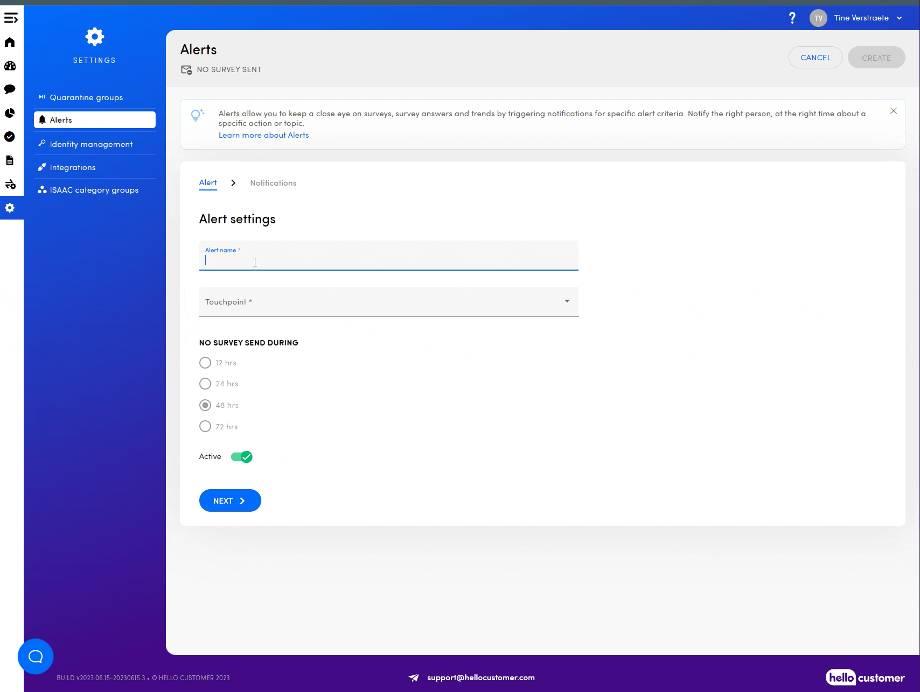Open the dashboard gauge icon
Image resolution: width=920 pixels, height=692 pixels.
(x=10, y=66)
